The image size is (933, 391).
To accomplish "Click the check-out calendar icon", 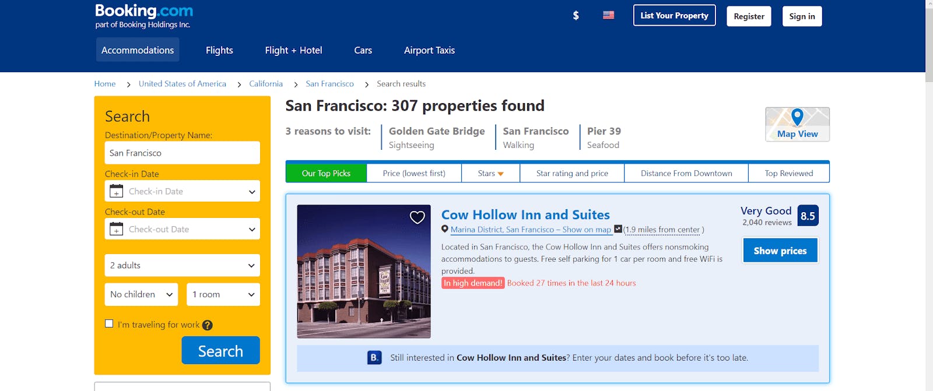I will click(116, 229).
